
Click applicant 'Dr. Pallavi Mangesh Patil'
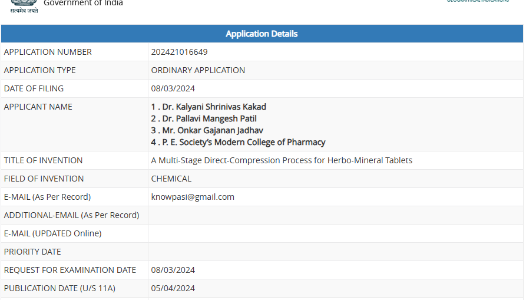pyautogui.click(x=209, y=118)
